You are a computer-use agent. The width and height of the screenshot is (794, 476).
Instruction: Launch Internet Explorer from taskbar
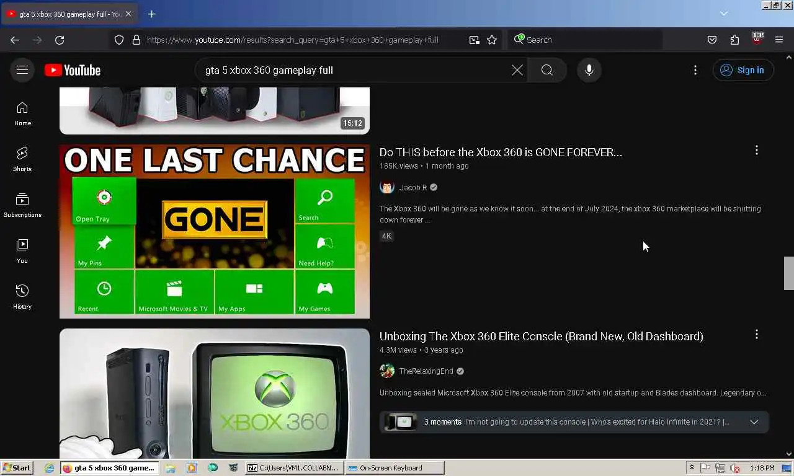point(50,468)
